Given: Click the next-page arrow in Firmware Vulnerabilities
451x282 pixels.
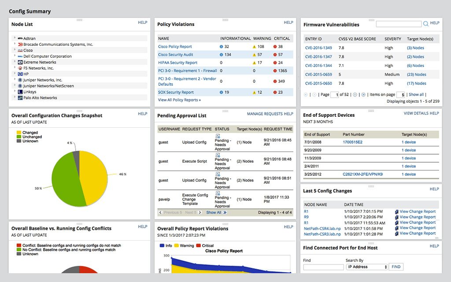Looking at the screenshot, I should (x=355, y=94).
